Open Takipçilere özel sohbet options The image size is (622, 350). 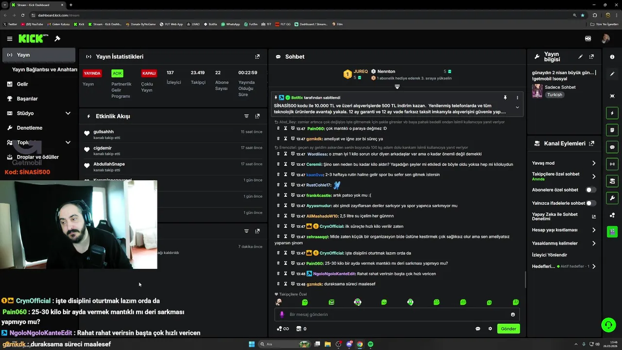pyautogui.click(x=593, y=176)
